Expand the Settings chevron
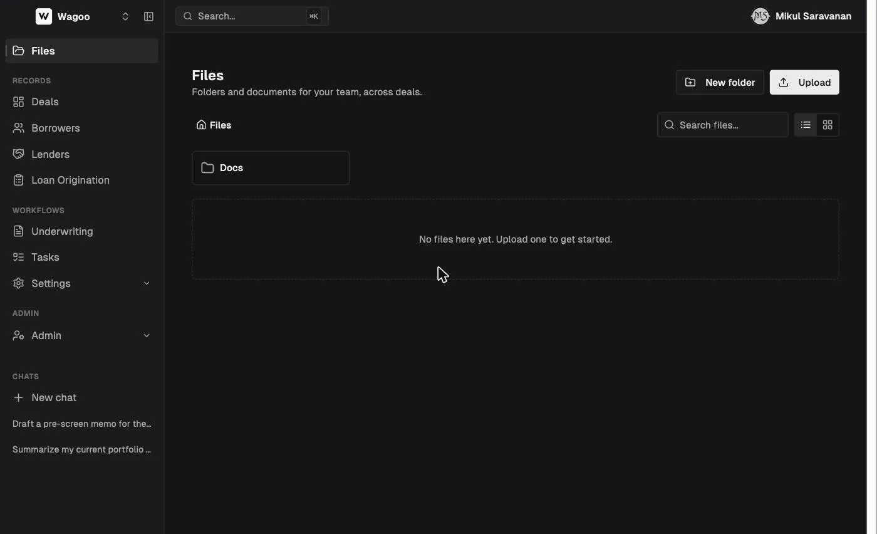 147,283
